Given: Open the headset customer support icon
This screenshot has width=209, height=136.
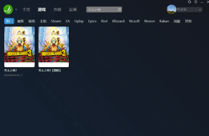Looking at the screenshot, I should pyautogui.click(x=189, y=2).
